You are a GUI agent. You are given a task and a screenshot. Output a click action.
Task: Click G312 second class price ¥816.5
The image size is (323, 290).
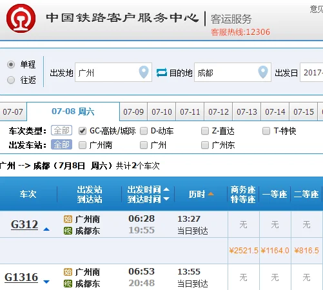point(307,251)
